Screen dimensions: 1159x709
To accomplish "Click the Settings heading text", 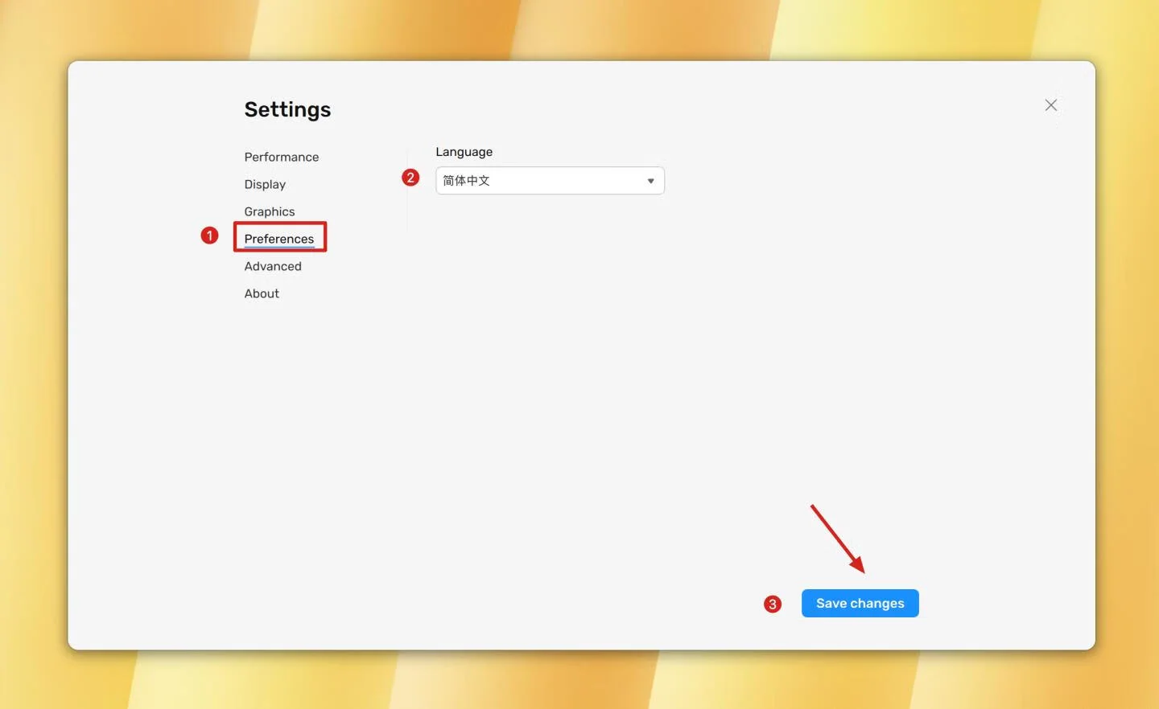I will tap(287, 109).
